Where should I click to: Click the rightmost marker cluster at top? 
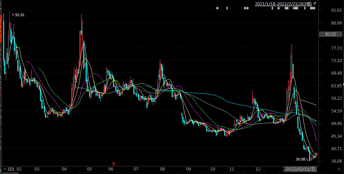click(312, 8)
